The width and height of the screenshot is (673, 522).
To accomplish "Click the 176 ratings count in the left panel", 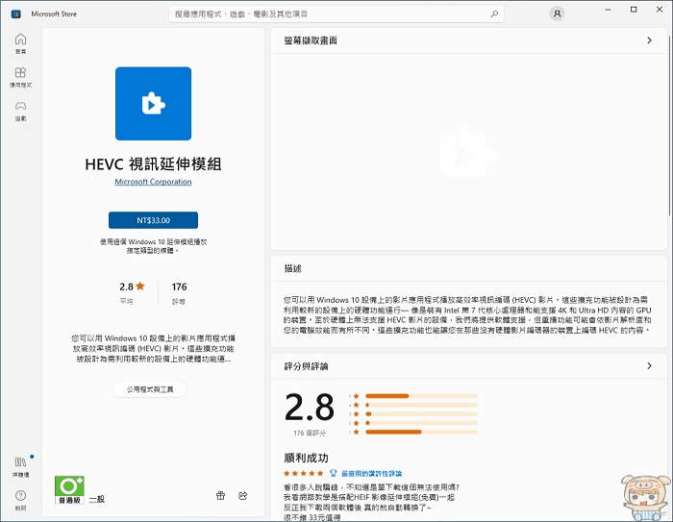I will point(179,286).
